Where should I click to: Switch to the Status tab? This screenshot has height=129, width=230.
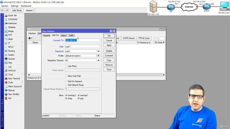click(x=64, y=35)
